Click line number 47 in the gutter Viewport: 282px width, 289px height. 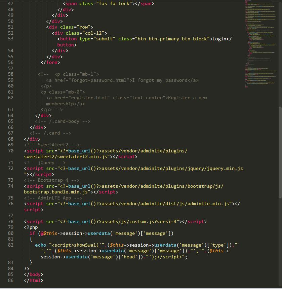pos(11,3)
